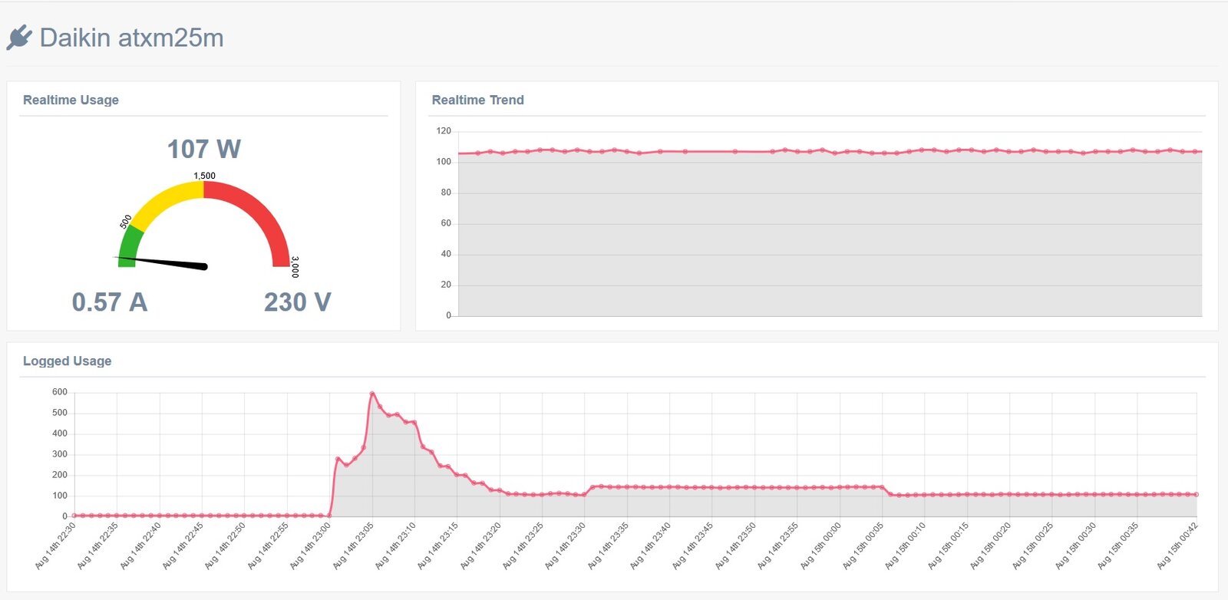Screen dimensions: 1228x600
Task: Click the Logged Usage panel heading
Action: tap(67, 361)
